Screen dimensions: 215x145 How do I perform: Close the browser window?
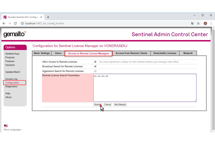click(211, 15)
